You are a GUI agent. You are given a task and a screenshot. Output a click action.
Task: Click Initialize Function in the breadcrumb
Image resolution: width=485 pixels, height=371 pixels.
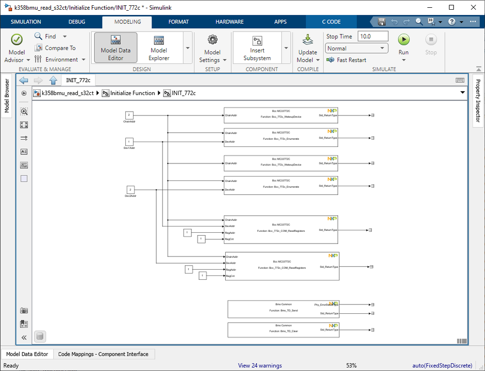click(x=133, y=93)
